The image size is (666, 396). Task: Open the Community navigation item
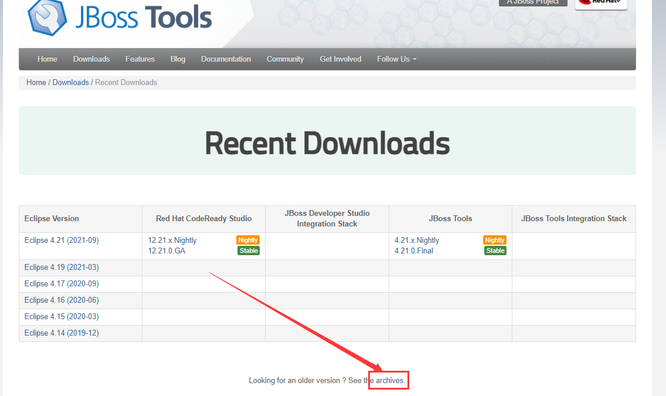pos(285,59)
